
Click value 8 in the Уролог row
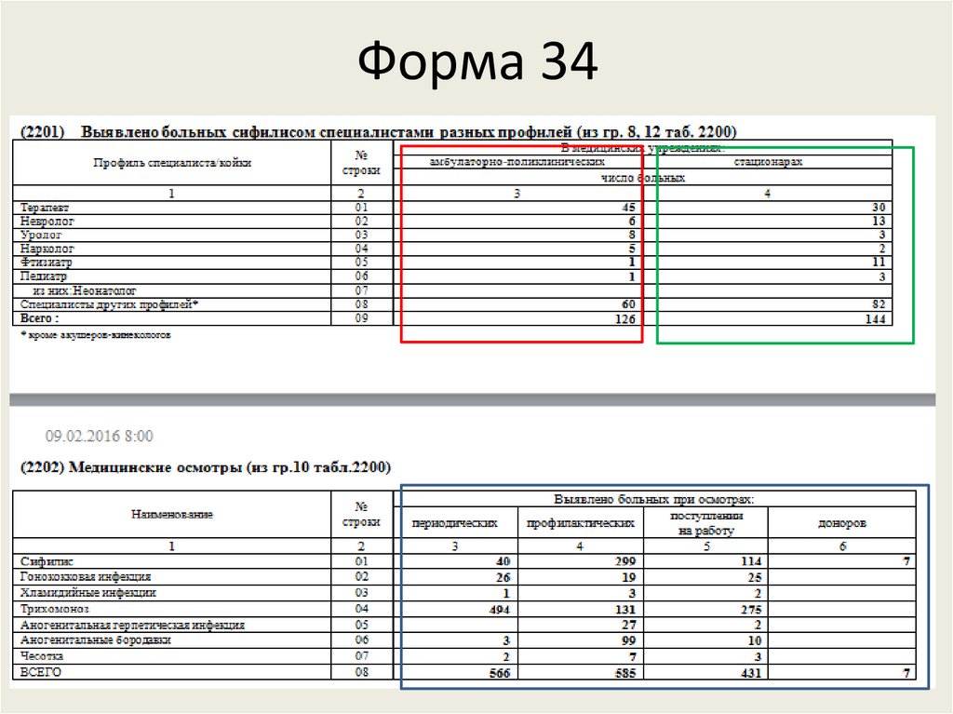pos(632,235)
